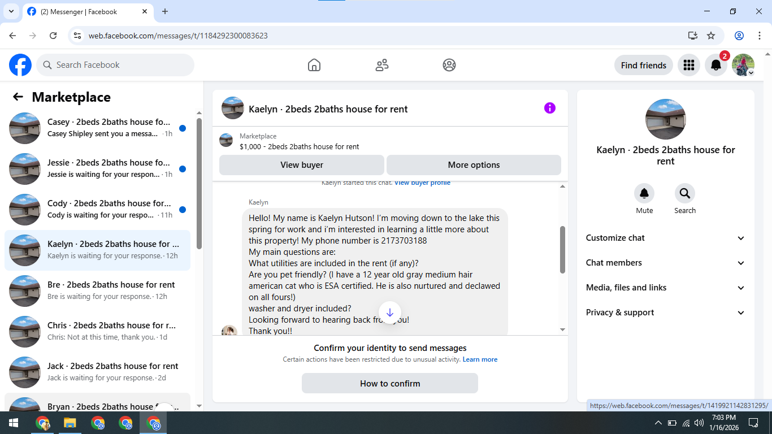Open the Windows Start menu
This screenshot has width=772, height=434.
coord(14,423)
